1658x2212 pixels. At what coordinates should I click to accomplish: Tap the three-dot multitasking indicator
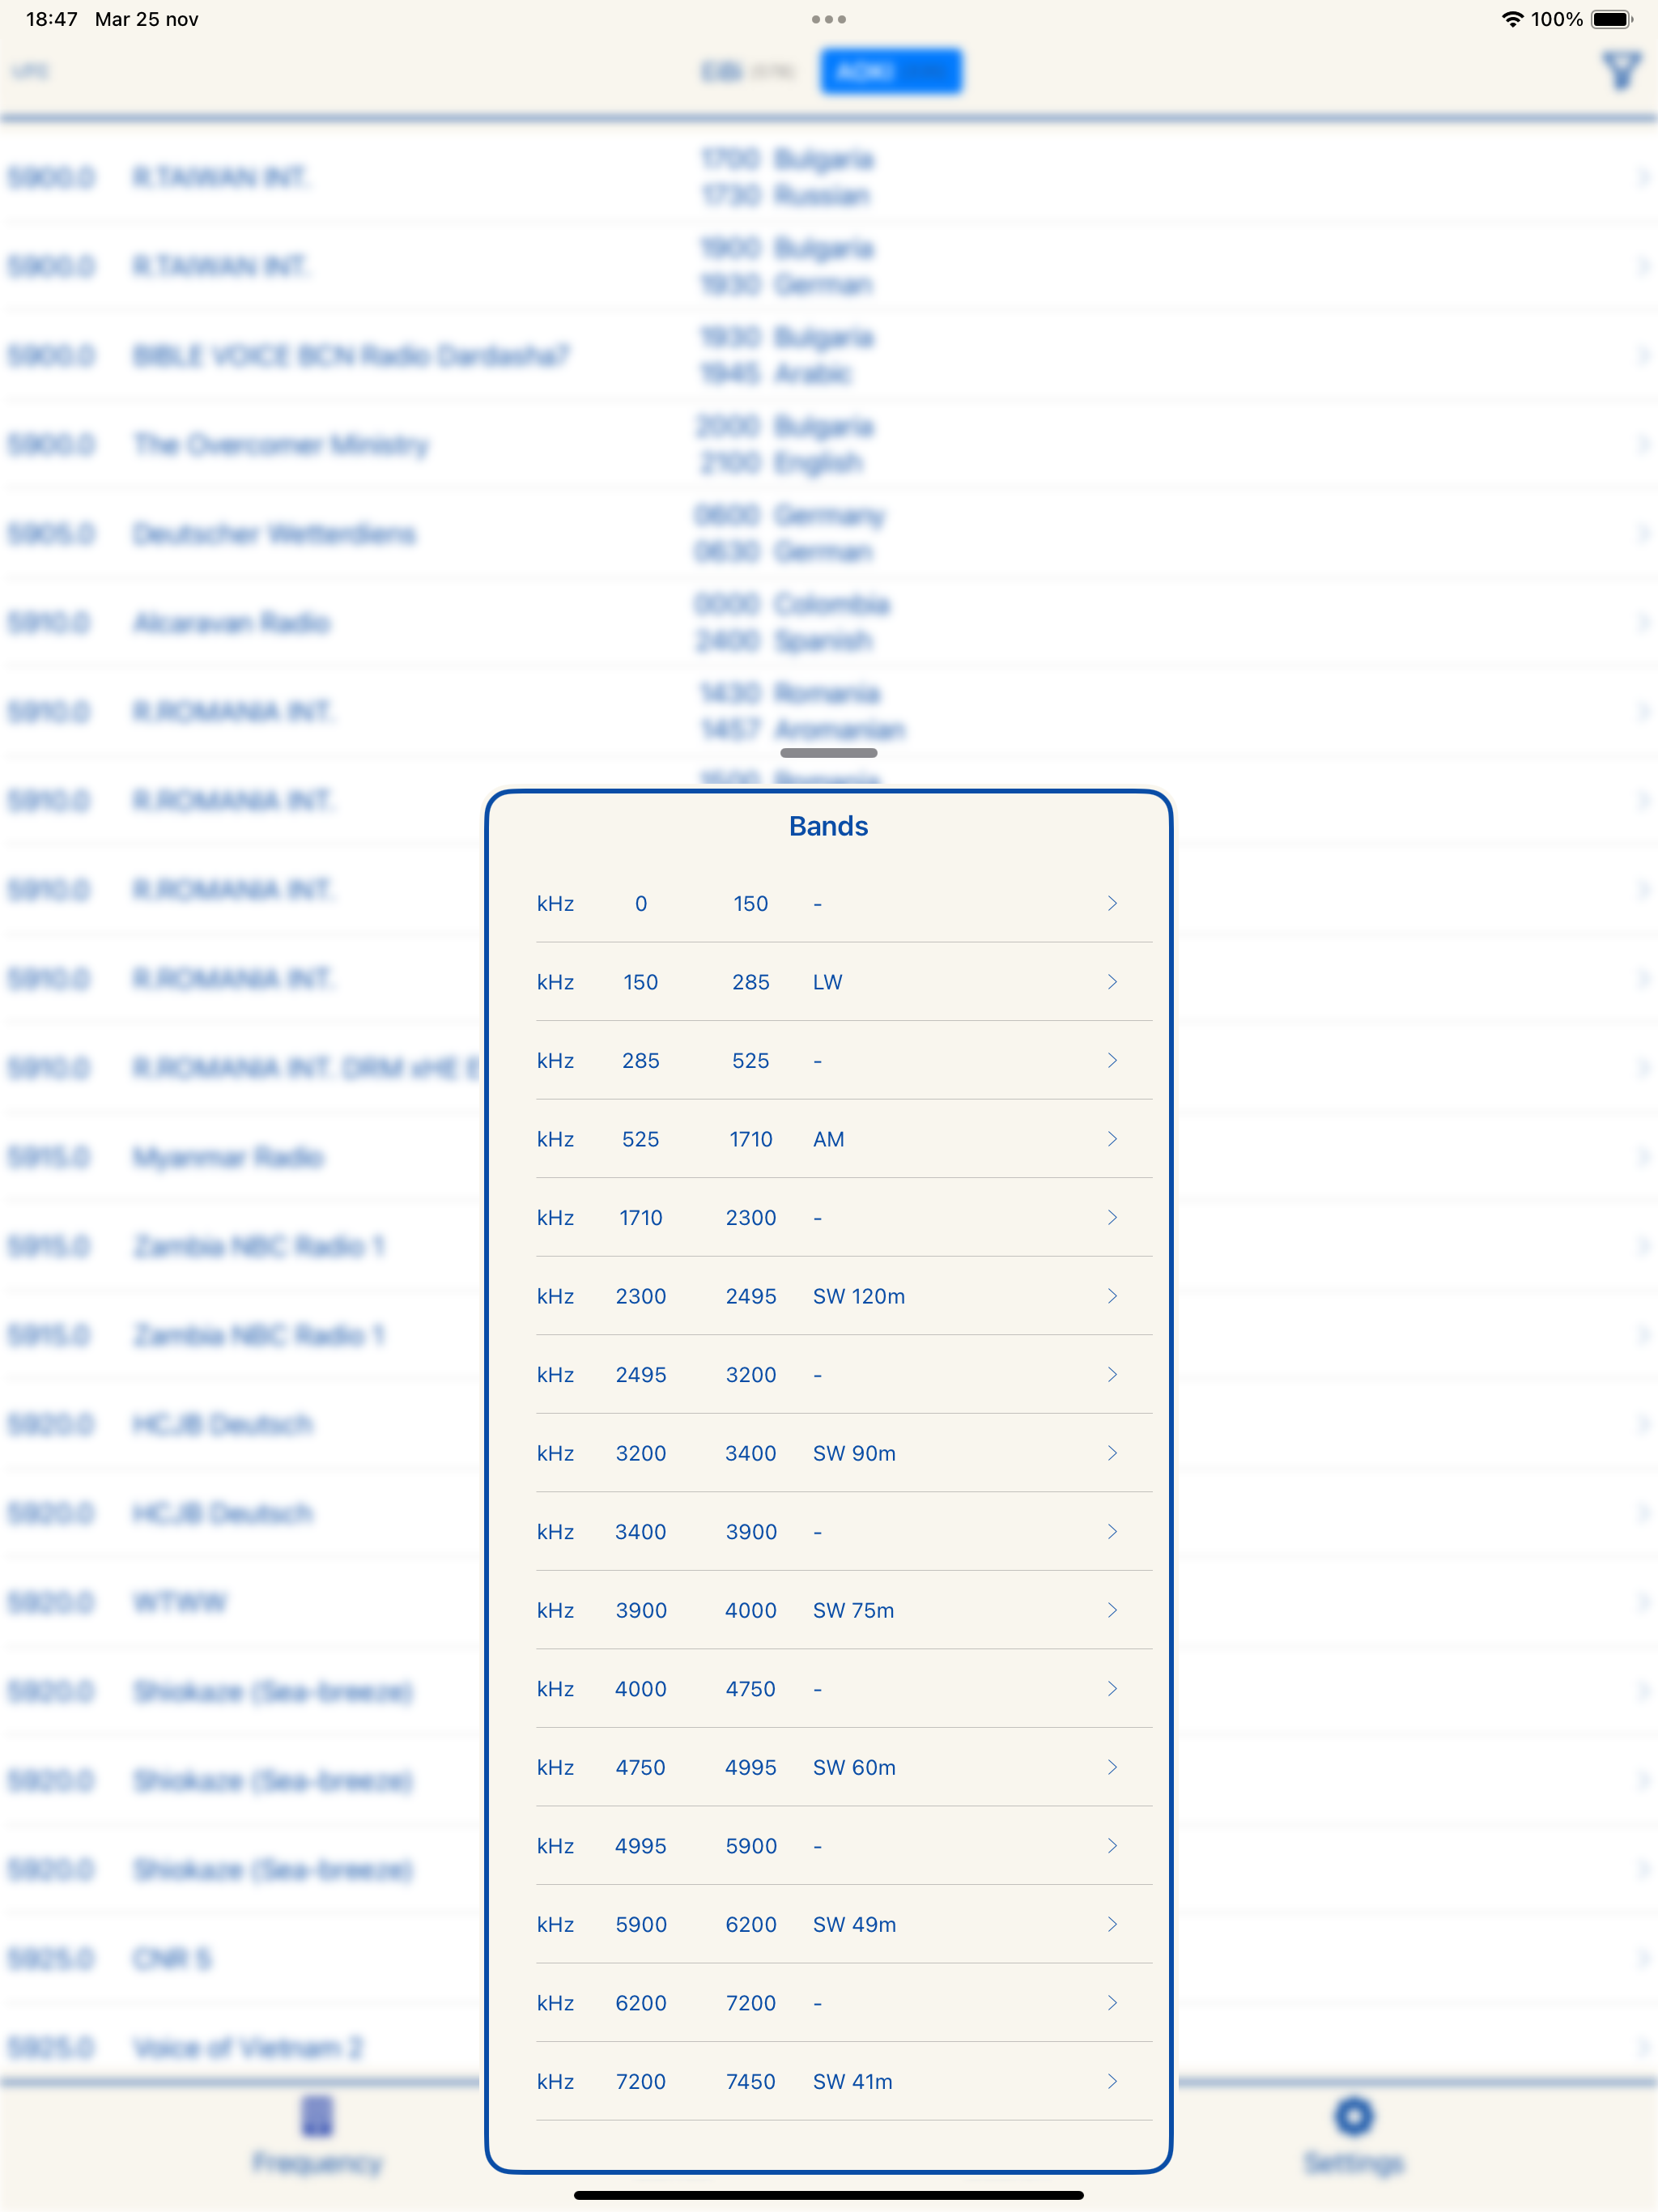pos(829,19)
